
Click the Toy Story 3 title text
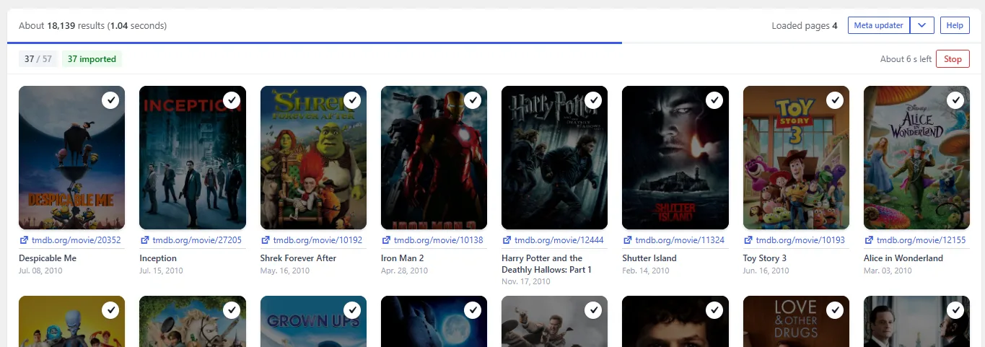tap(765, 258)
